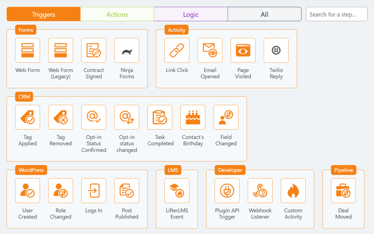Click the CRM group label
Viewport: 374px width, 234px height.
click(x=24, y=97)
